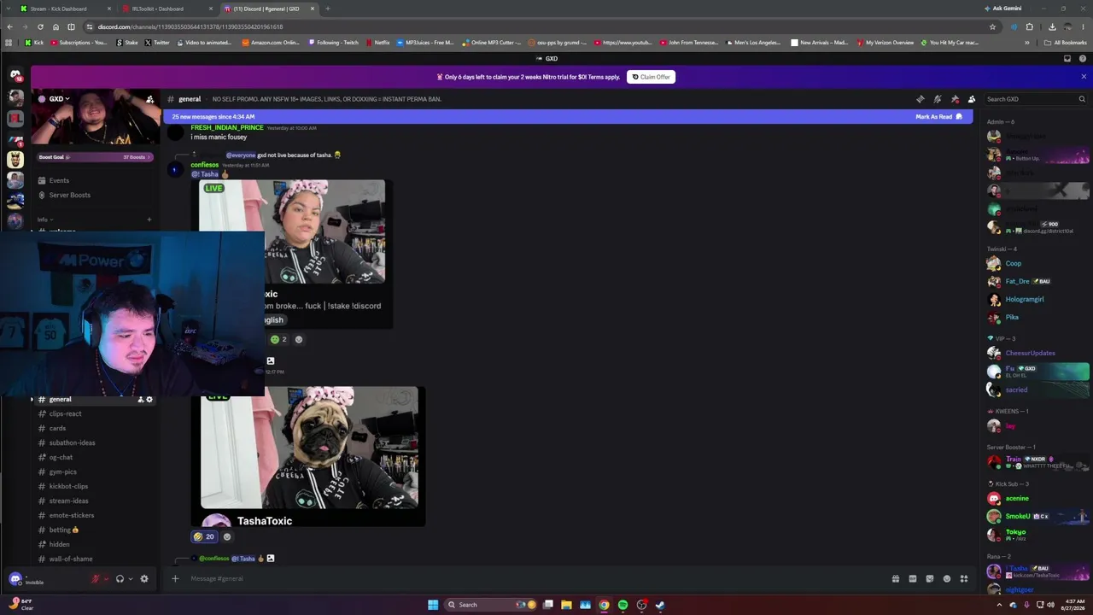Screen dimensions: 1093x615
Task: Open the gym-pics channel
Action: [62, 471]
